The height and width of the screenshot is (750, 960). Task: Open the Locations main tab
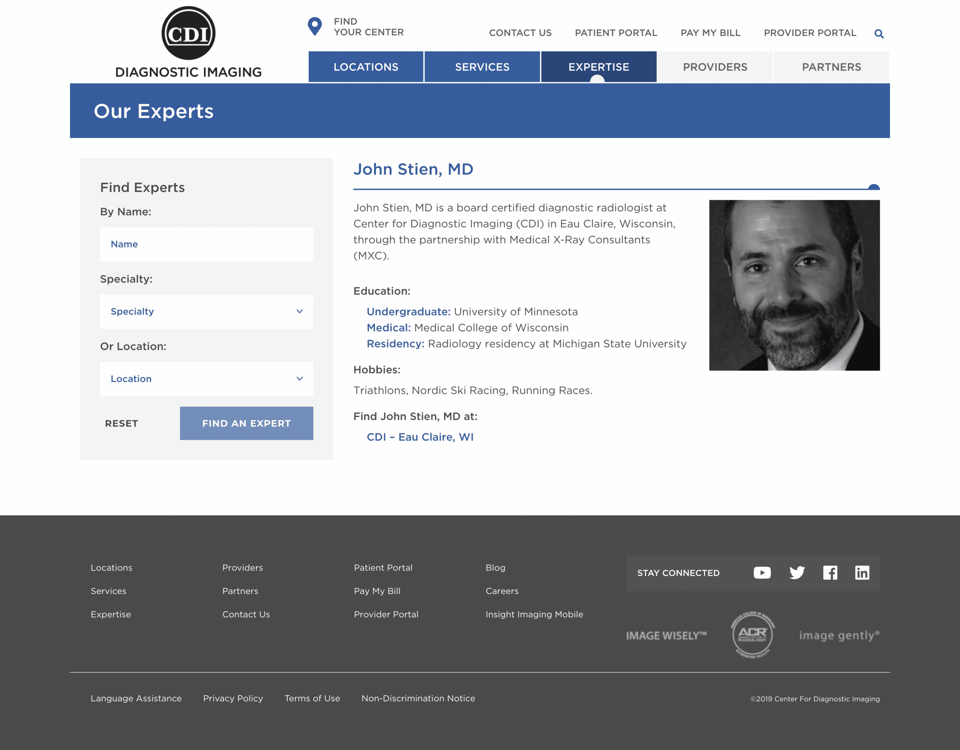366,67
